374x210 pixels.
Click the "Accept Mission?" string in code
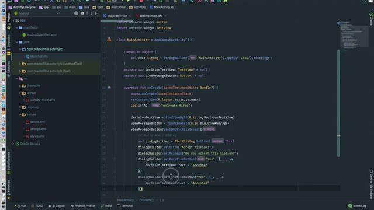[196, 147]
